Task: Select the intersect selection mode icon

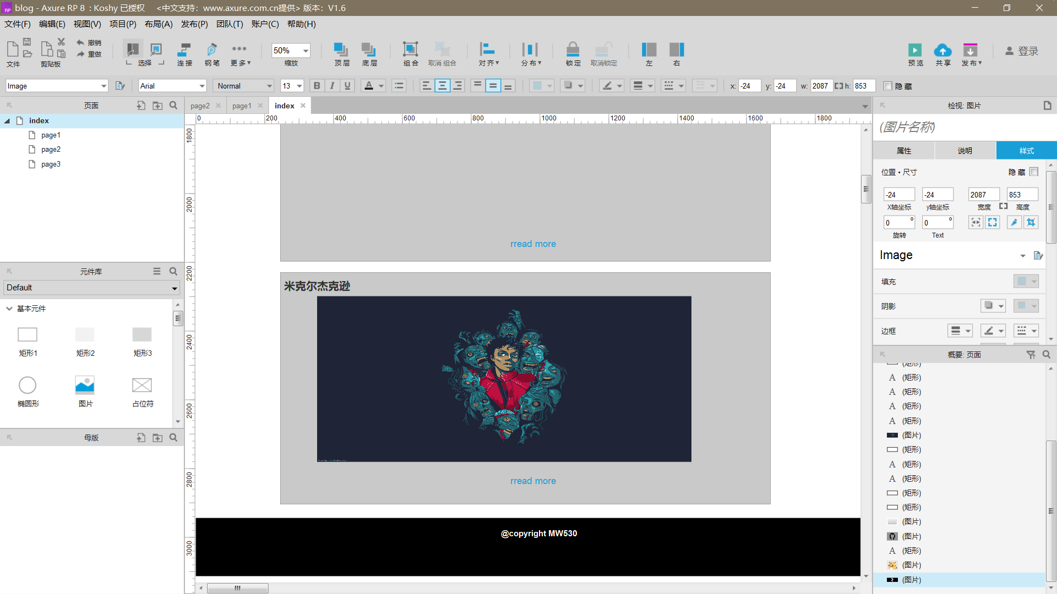Action: [x=133, y=50]
